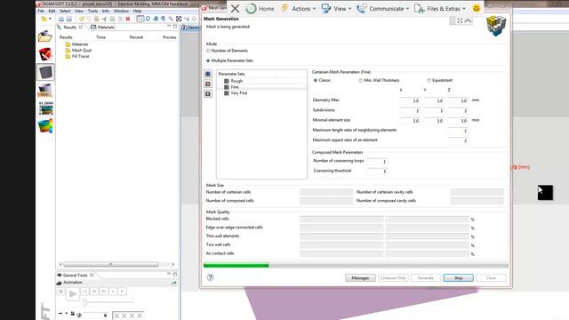This screenshot has height=320, width=569.
Task: Open the Window menu
Action: point(121,11)
